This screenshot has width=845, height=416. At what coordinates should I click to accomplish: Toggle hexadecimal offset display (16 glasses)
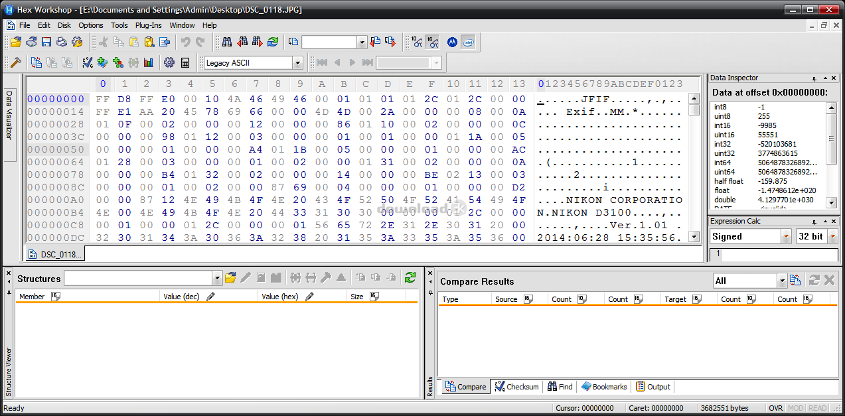(431, 42)
